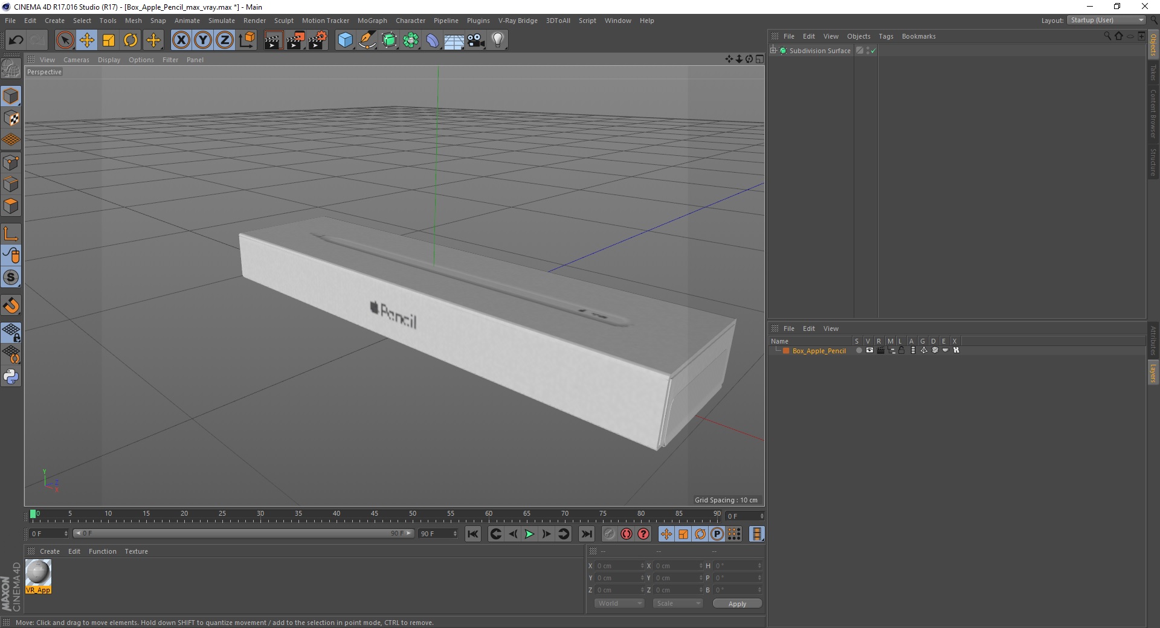Expand the Subdivision Surface object tree

tap(773, 51)
